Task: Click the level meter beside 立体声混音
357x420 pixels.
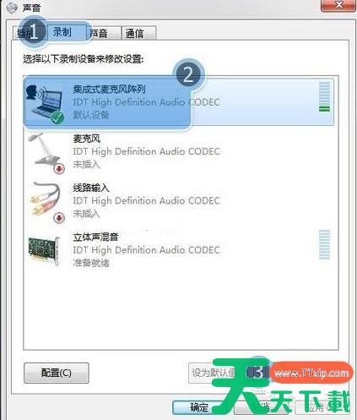Action: point(324,244)
